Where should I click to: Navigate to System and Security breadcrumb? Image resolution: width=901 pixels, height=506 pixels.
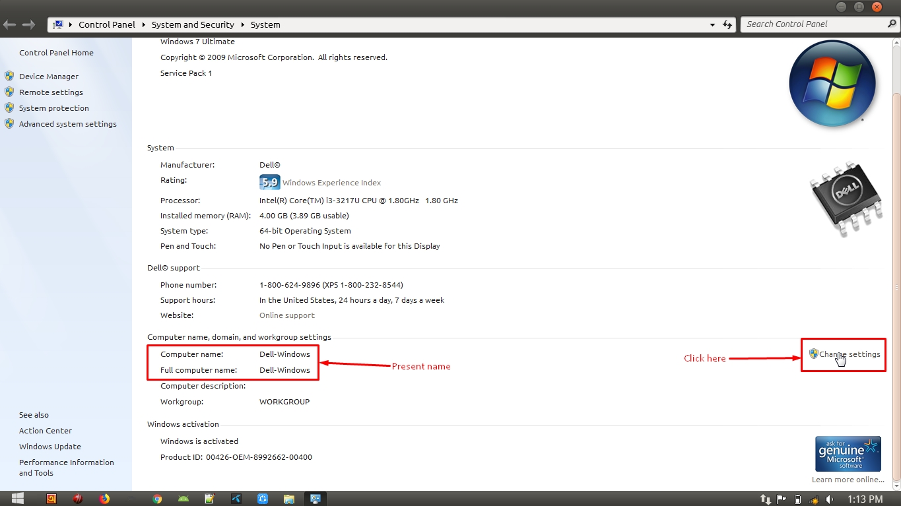pyautogui.click(x=193, y=24)
